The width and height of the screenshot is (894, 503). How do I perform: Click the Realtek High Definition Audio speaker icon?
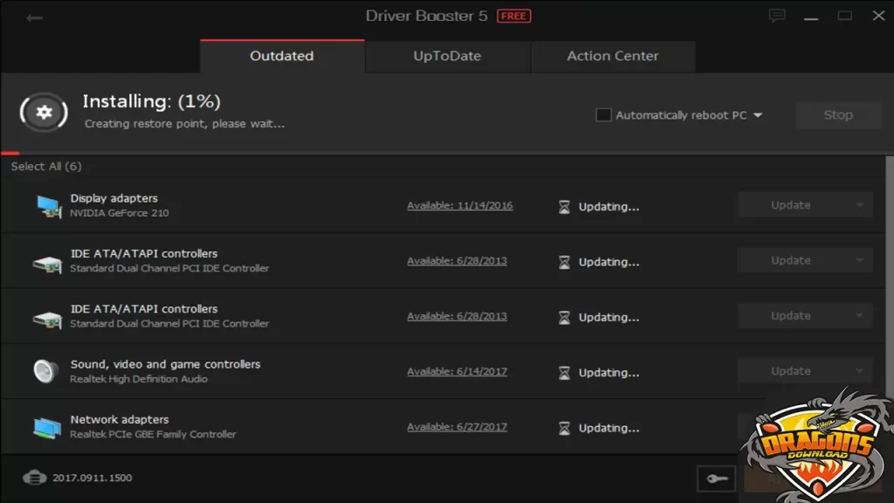coord(45,371)
